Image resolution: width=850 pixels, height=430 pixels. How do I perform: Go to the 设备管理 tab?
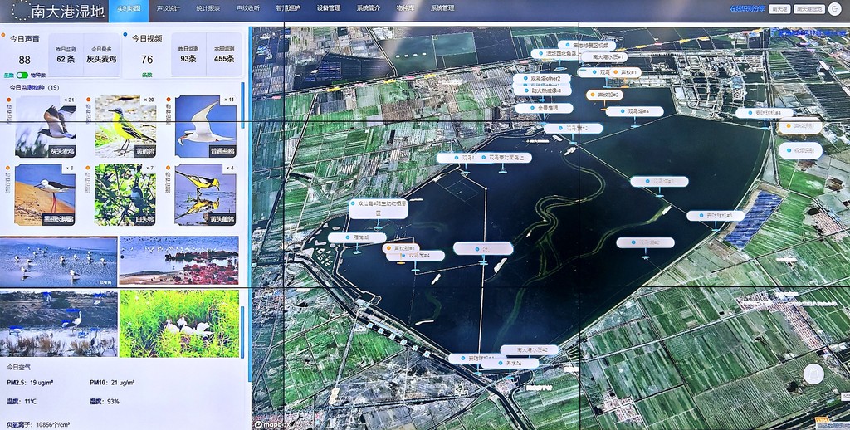329,8
